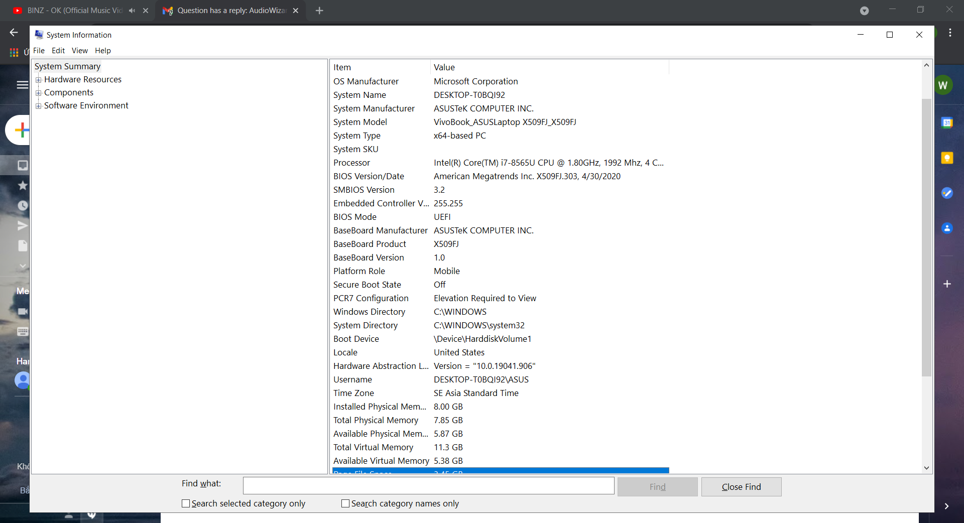Open Gmail Snoozed clock icon in sidebar

[x=23, y=205]
